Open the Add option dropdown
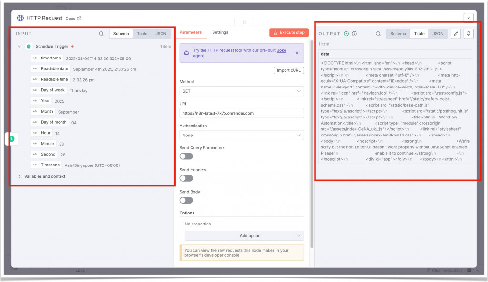 click(x=244, y=236)
